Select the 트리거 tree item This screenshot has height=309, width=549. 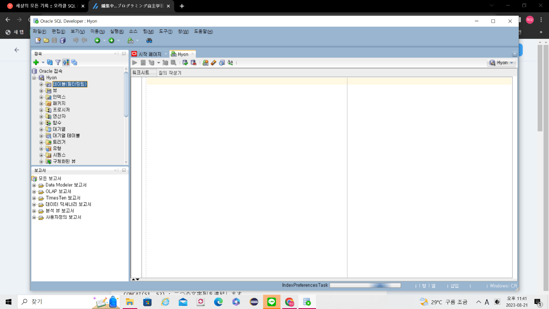pyautogui.click(x=59, y=142)
